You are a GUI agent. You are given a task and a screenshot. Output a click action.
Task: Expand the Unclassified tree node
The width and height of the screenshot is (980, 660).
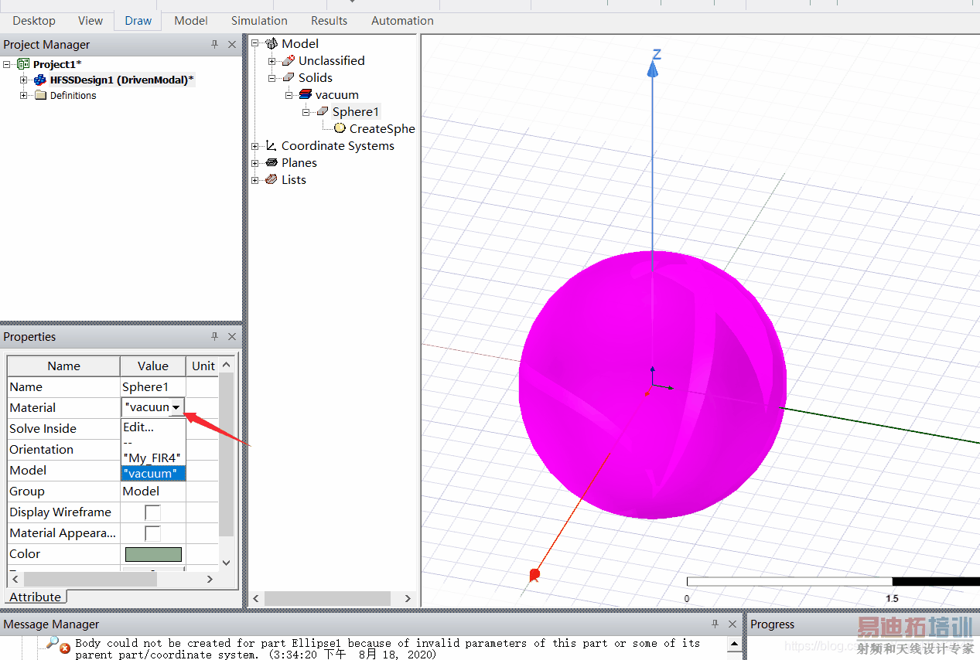point(271,61)
